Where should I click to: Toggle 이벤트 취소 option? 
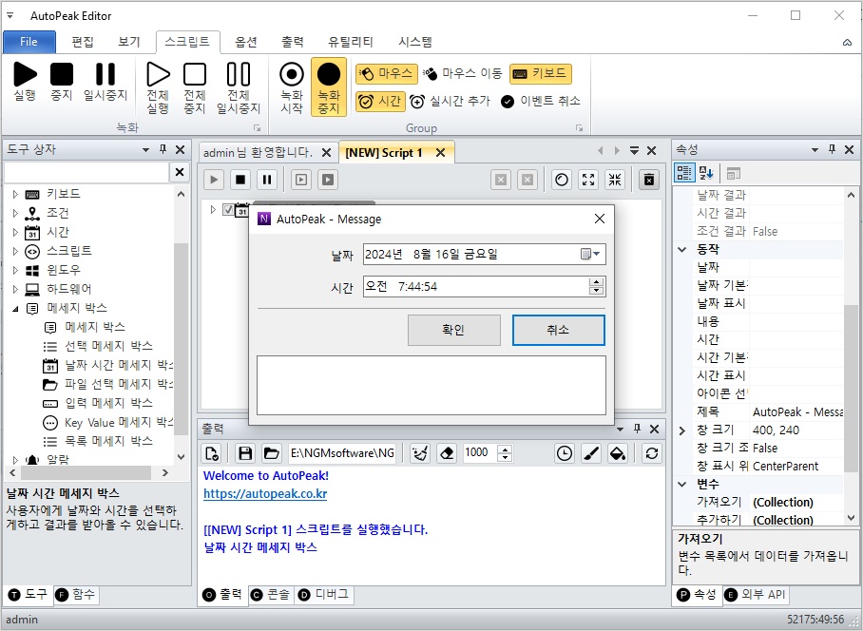(x=541, y=102)
